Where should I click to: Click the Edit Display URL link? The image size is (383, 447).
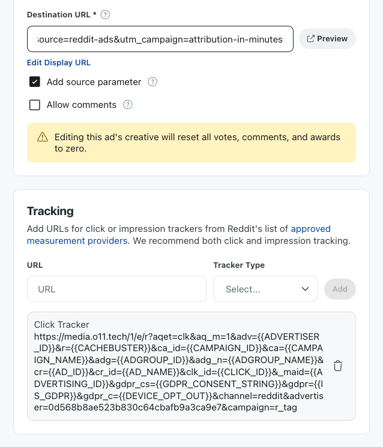pos(59,62)
